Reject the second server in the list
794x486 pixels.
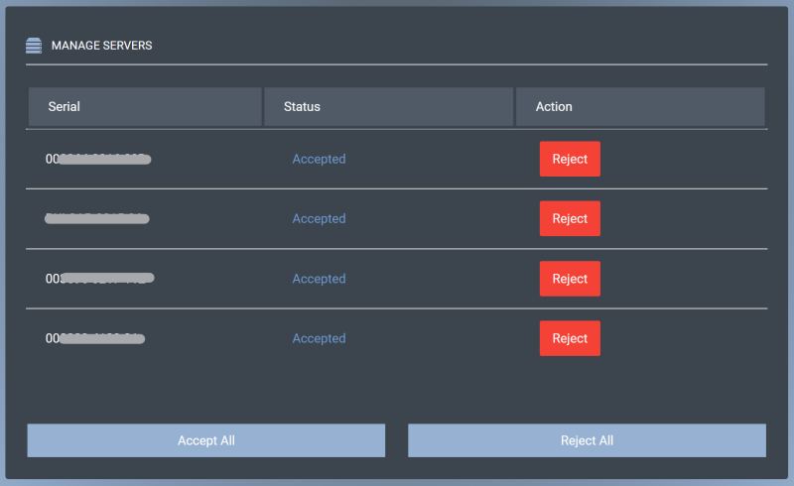click(570, 218)
